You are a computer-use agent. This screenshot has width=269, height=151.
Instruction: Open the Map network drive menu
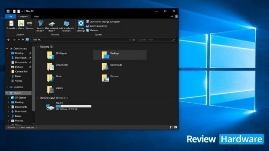(x=51, y=26)
